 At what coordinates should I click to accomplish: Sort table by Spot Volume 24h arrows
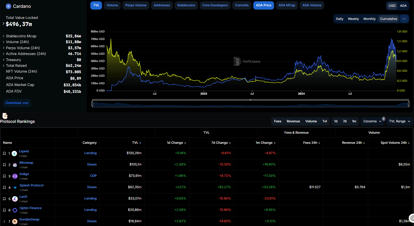click(x=409, y=143)
